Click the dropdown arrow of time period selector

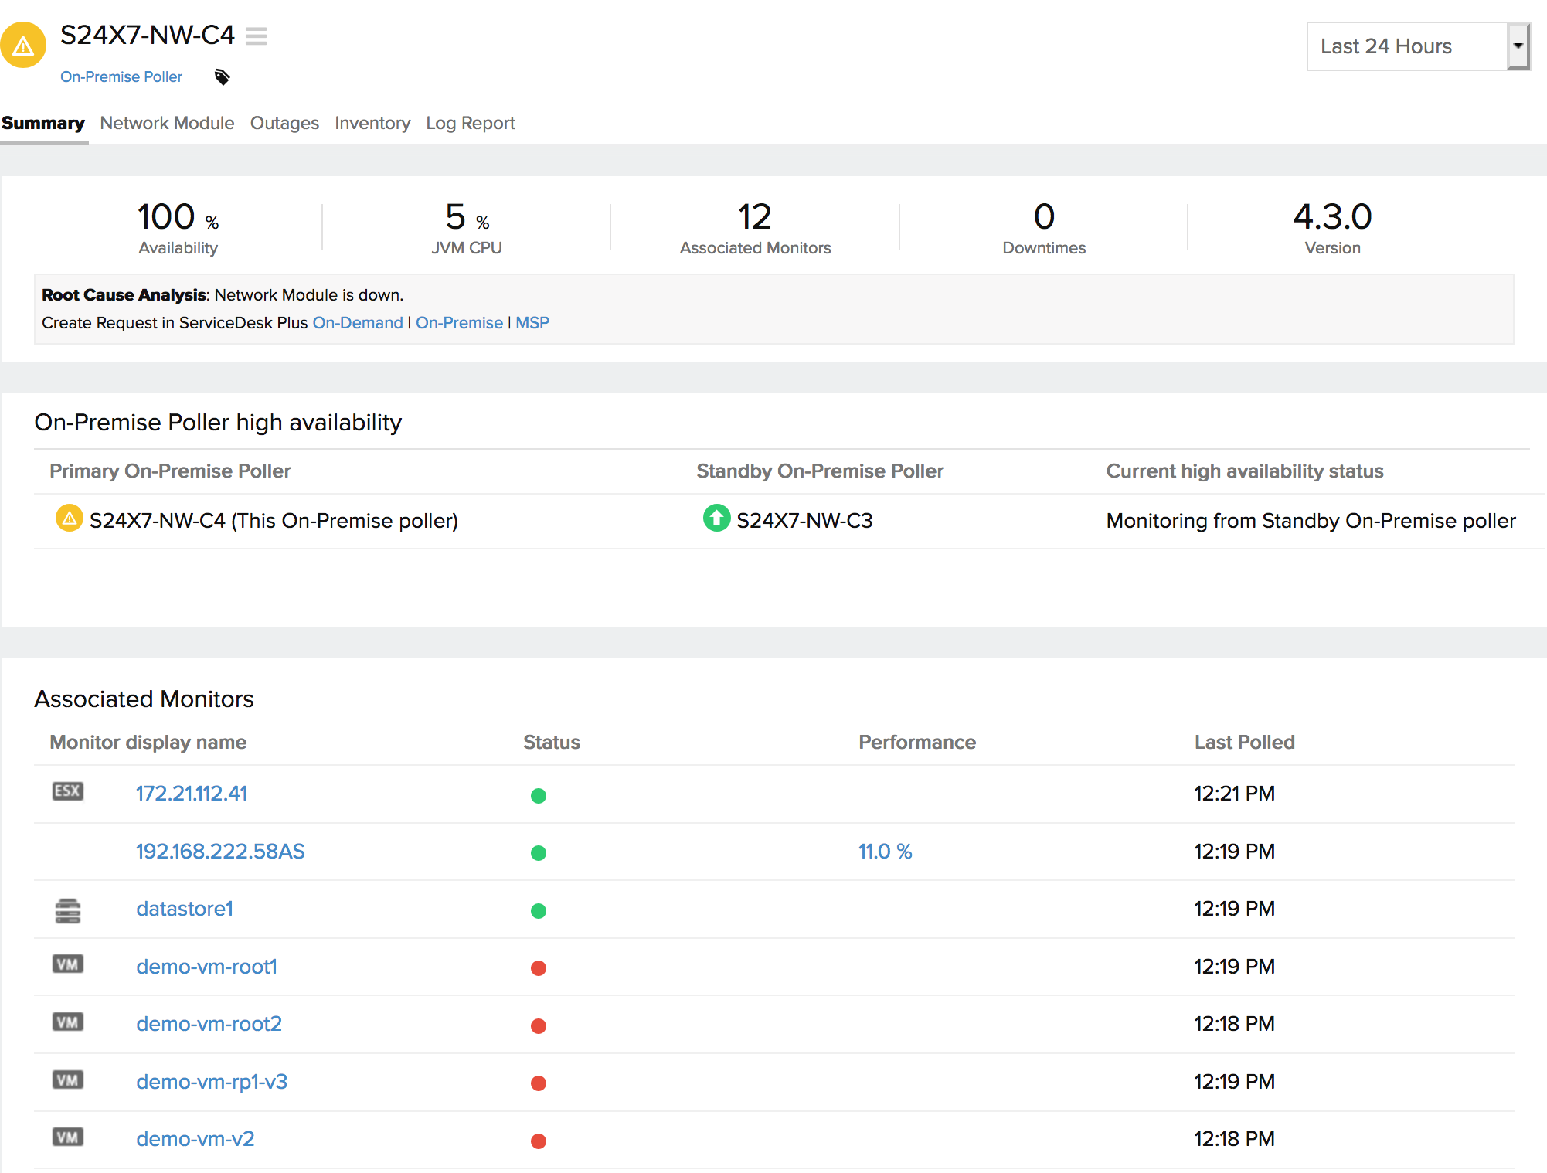point(1518,46)
